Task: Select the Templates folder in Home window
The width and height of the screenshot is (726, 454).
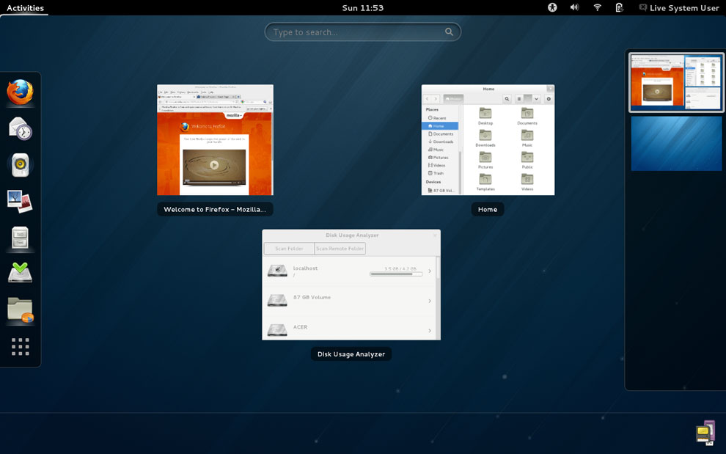Action: point(485,182)
